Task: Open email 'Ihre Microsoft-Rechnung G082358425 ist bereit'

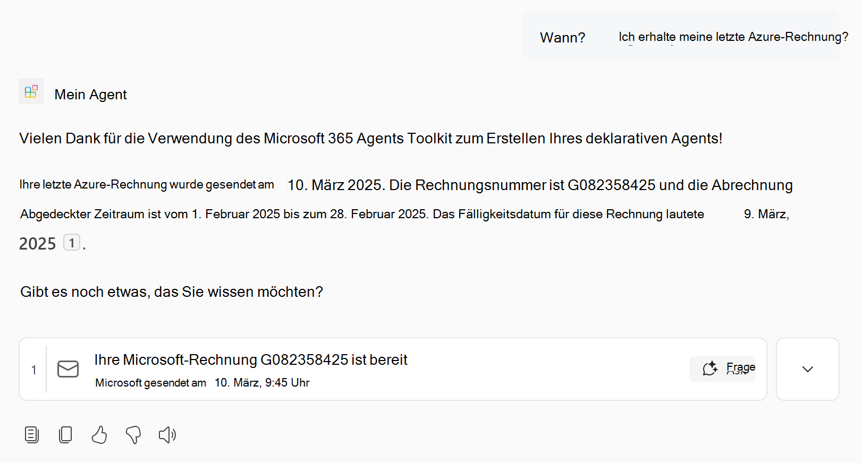Action: click(x=250, y=359)
